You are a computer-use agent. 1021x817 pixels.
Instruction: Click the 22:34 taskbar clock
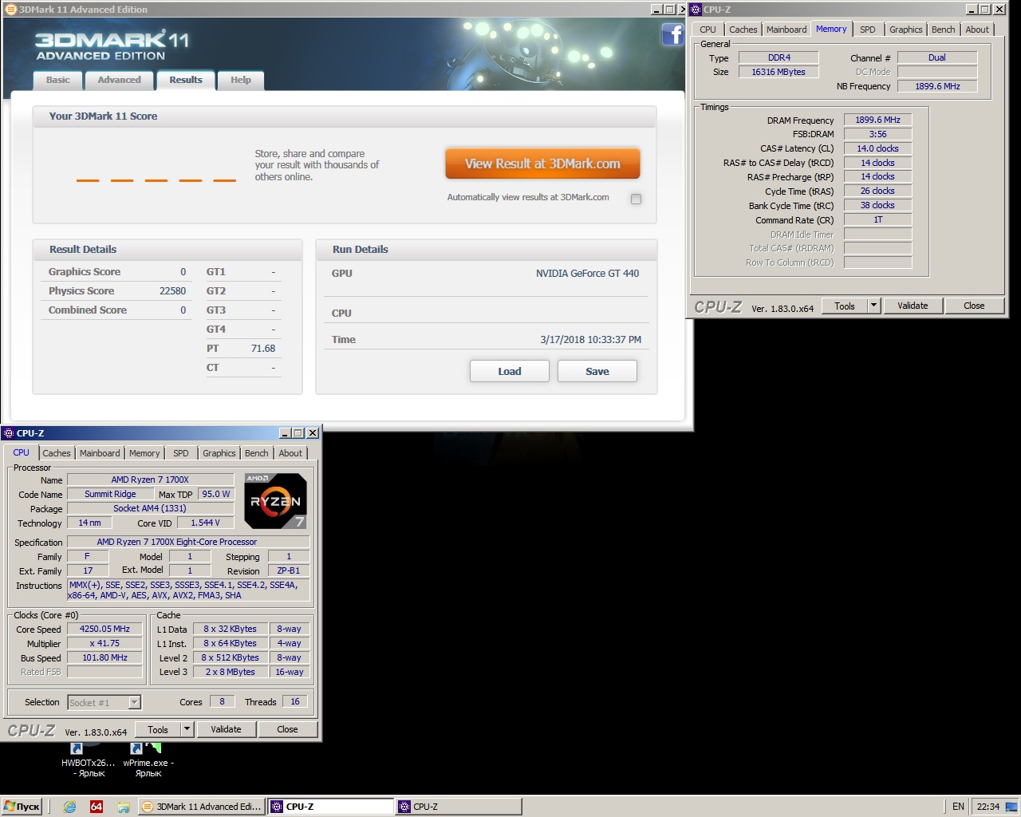[x=988, y=807]
